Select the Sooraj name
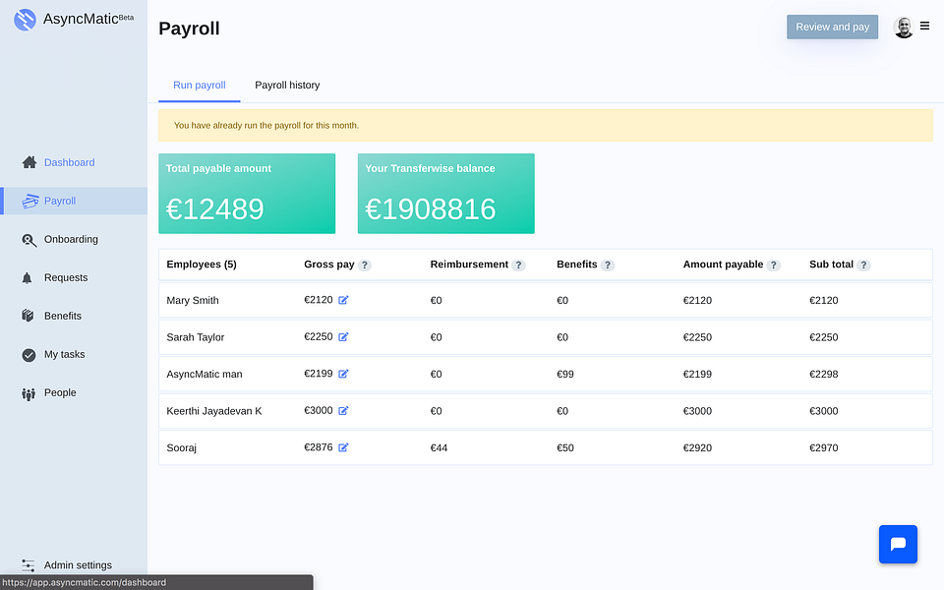 (181, 448)
